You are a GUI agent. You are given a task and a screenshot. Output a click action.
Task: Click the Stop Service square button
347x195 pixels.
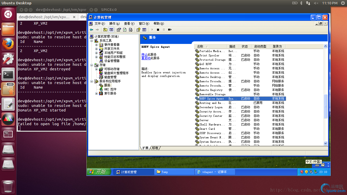[x=158, y=30]
